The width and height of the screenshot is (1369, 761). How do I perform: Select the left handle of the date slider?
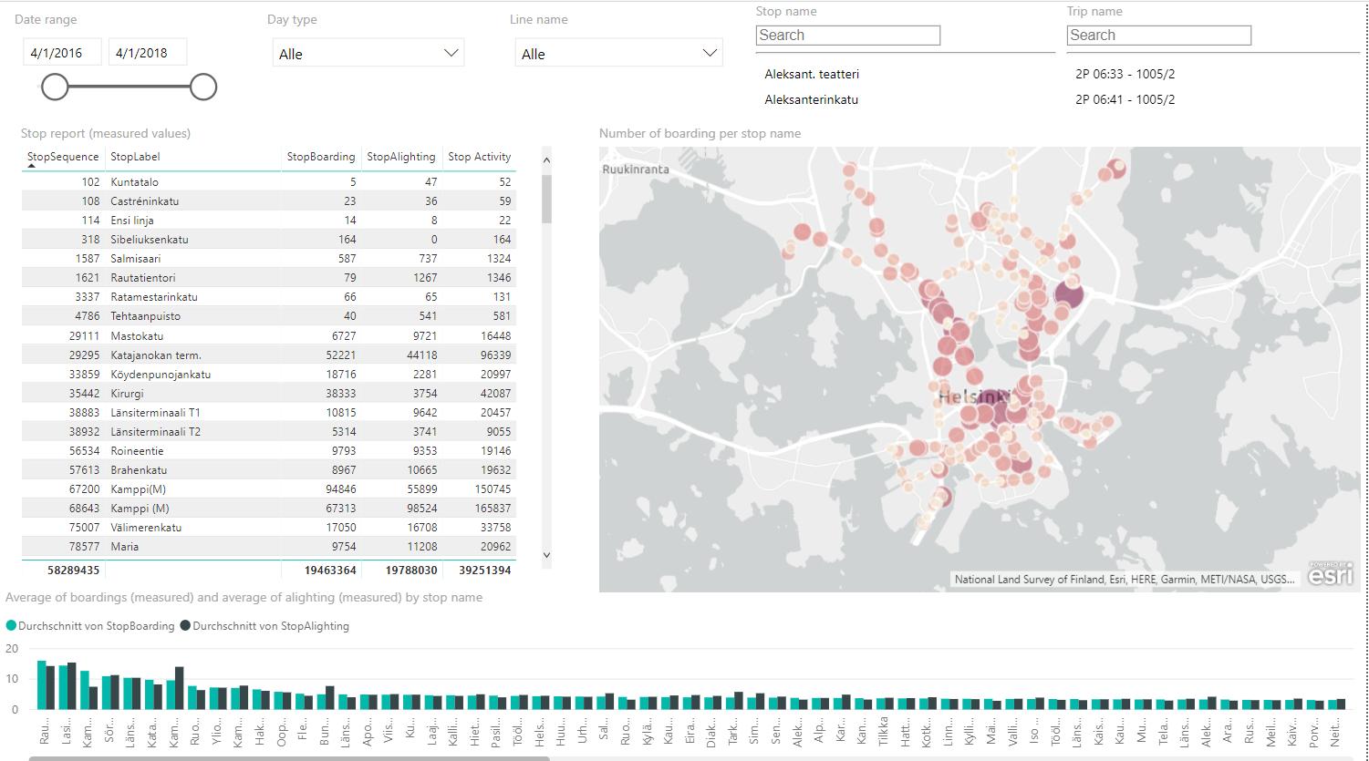click(x=55, y=87)
